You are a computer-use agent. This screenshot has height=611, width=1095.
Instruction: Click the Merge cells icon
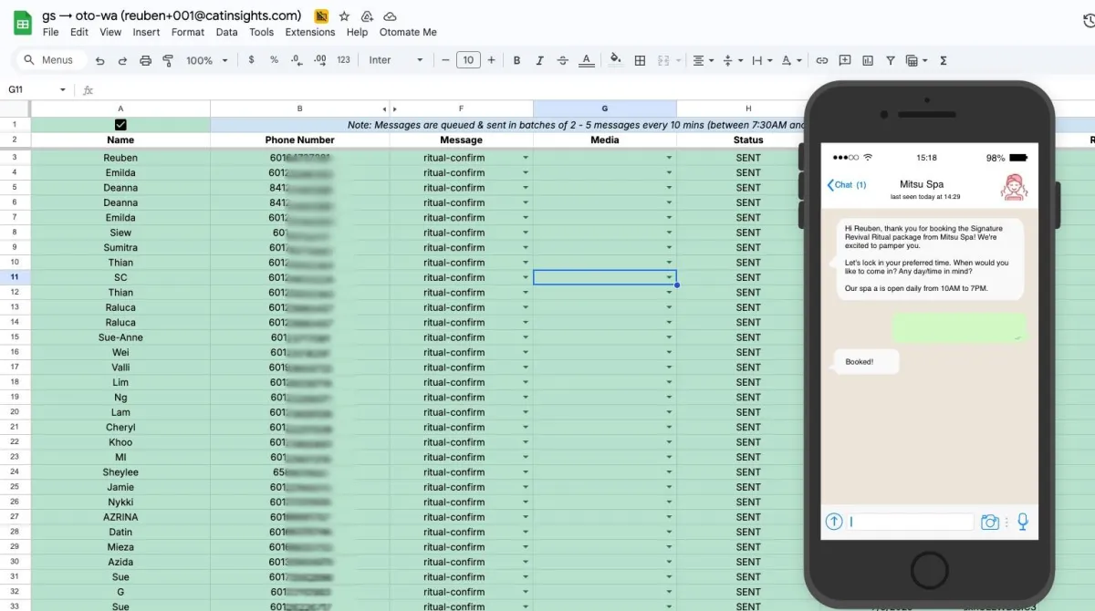(x=662, y=60)
